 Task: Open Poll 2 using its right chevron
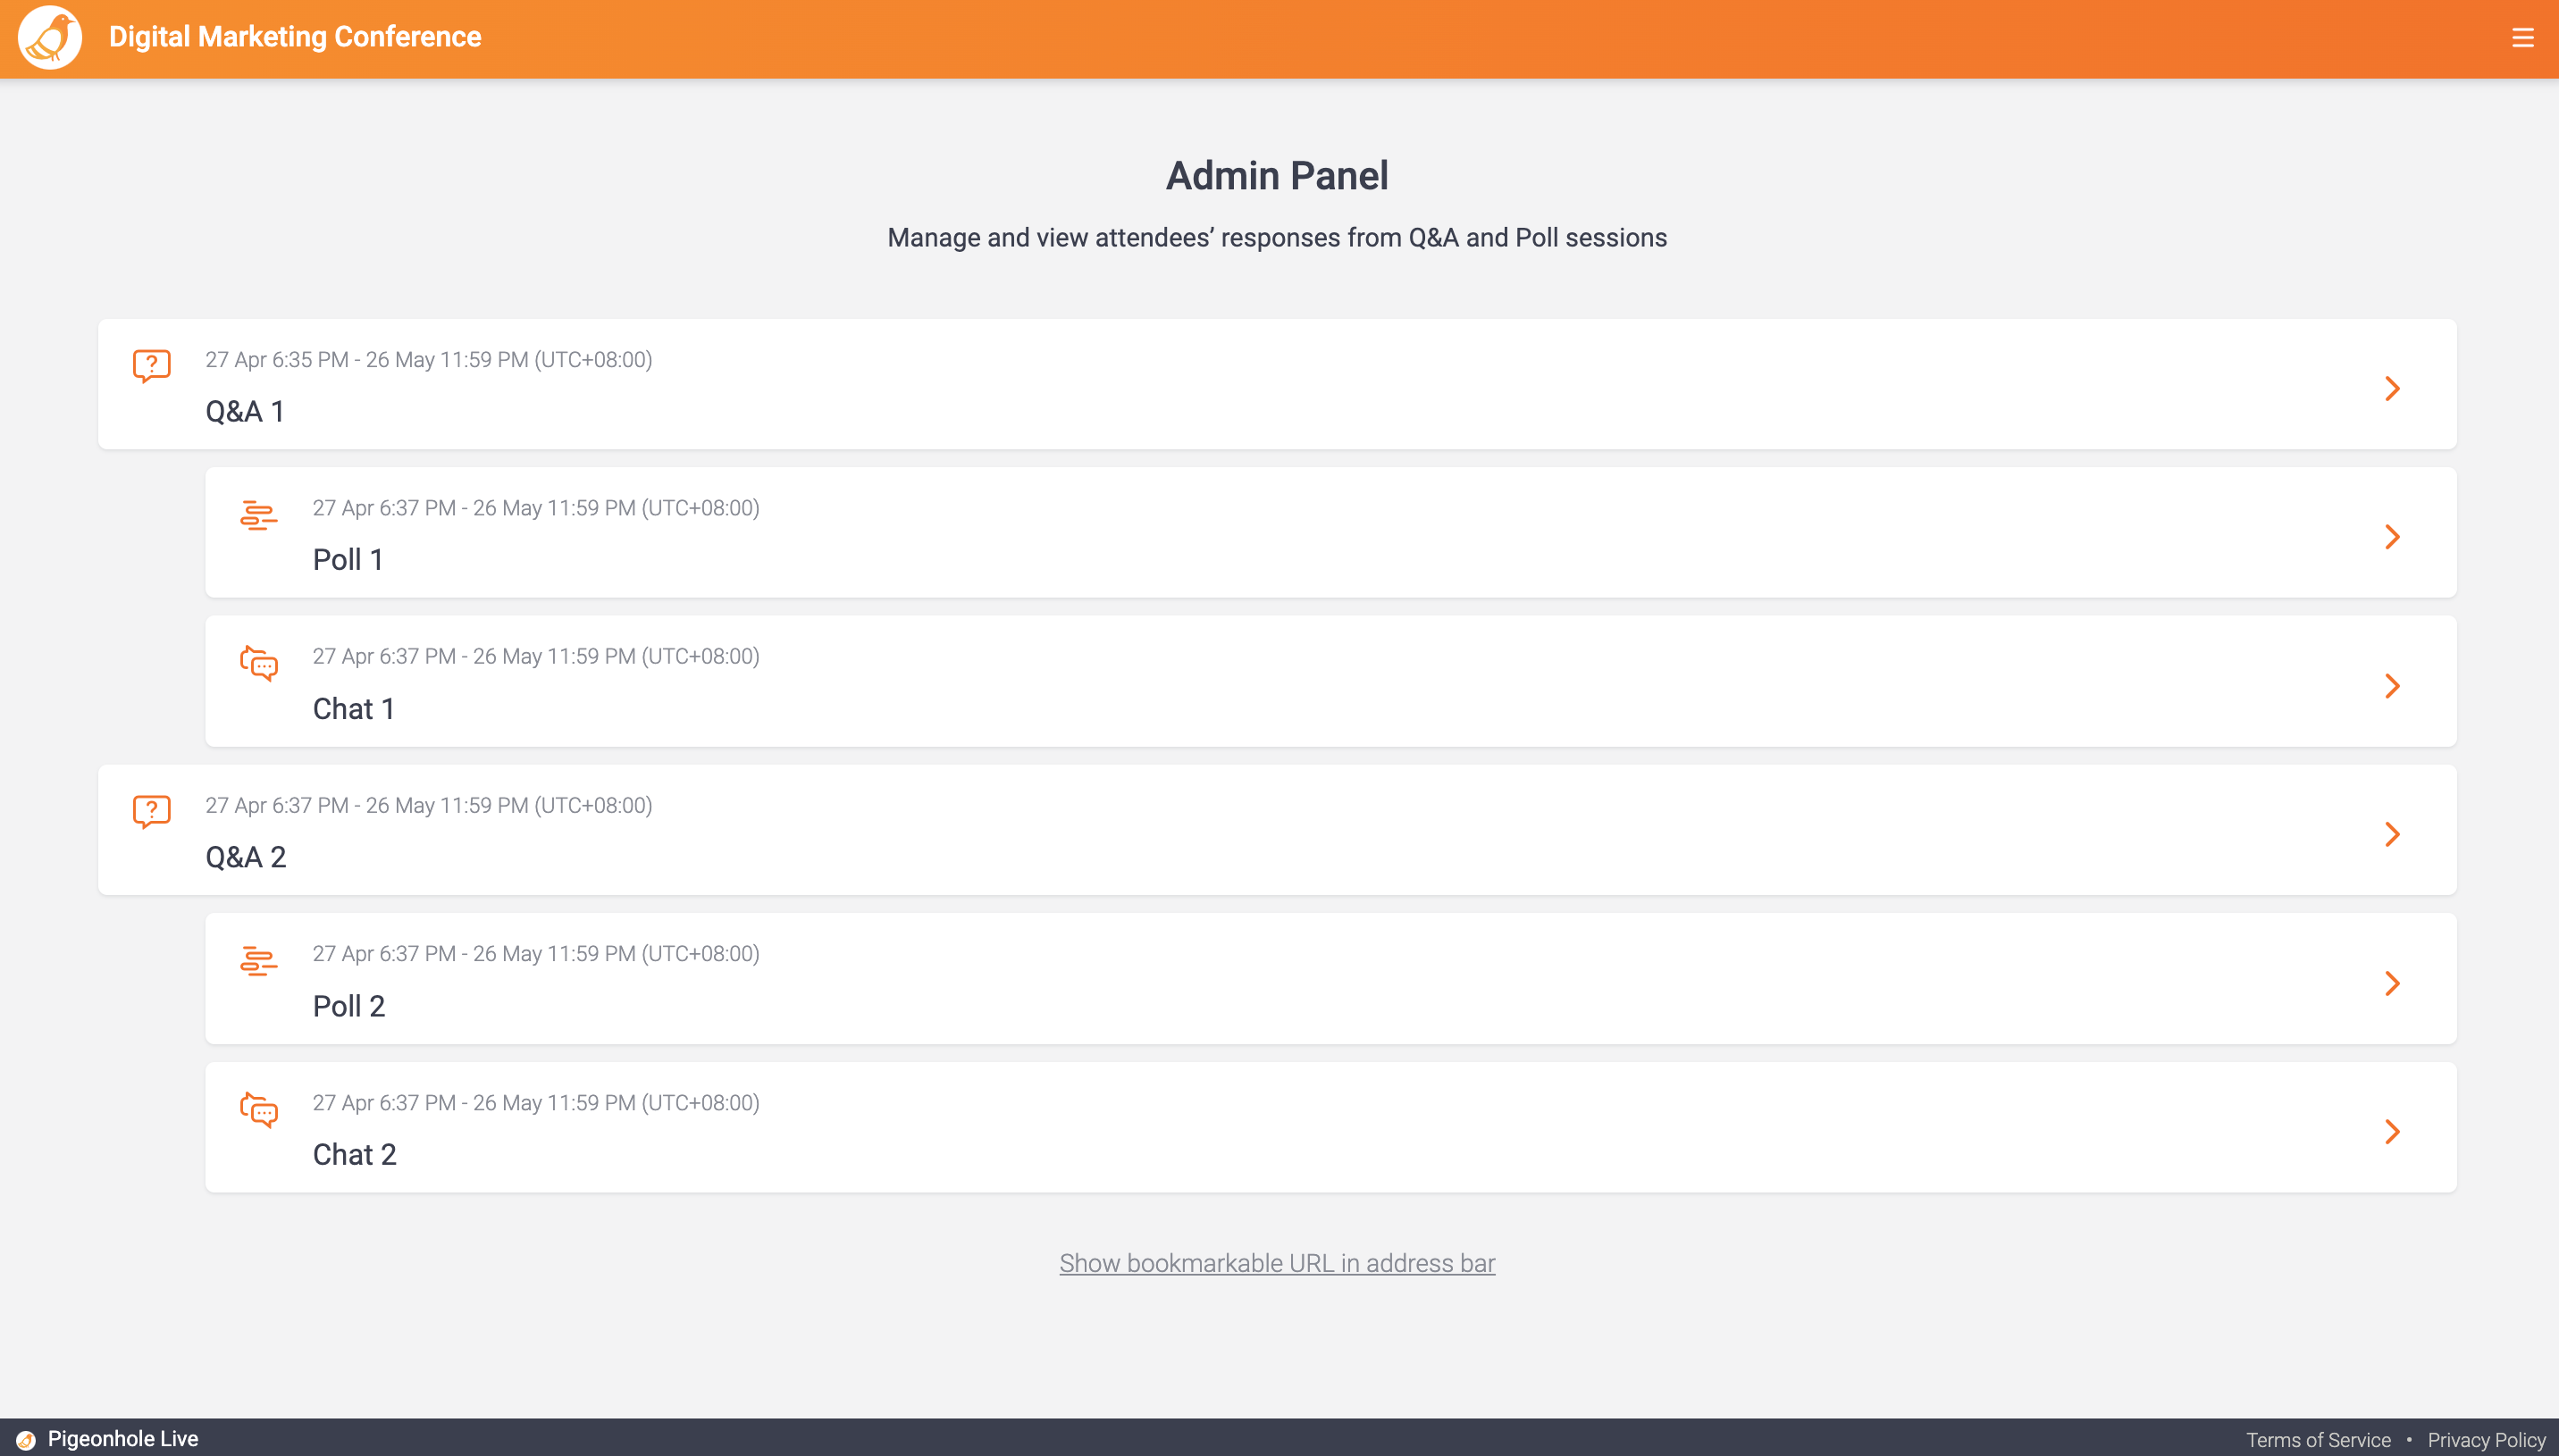[2392, 983]
